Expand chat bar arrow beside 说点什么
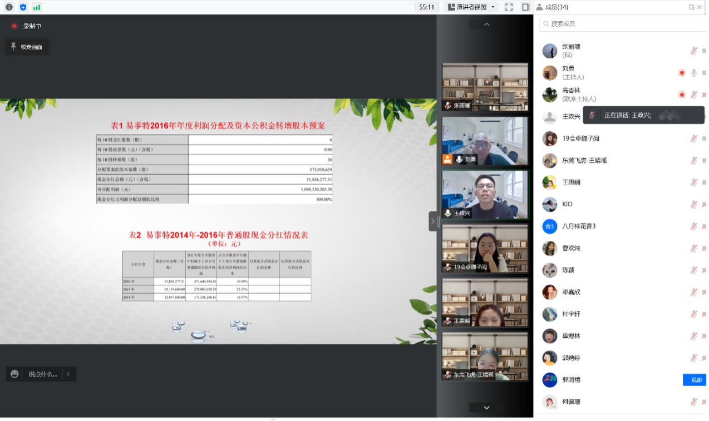 (x=68, y=374)
